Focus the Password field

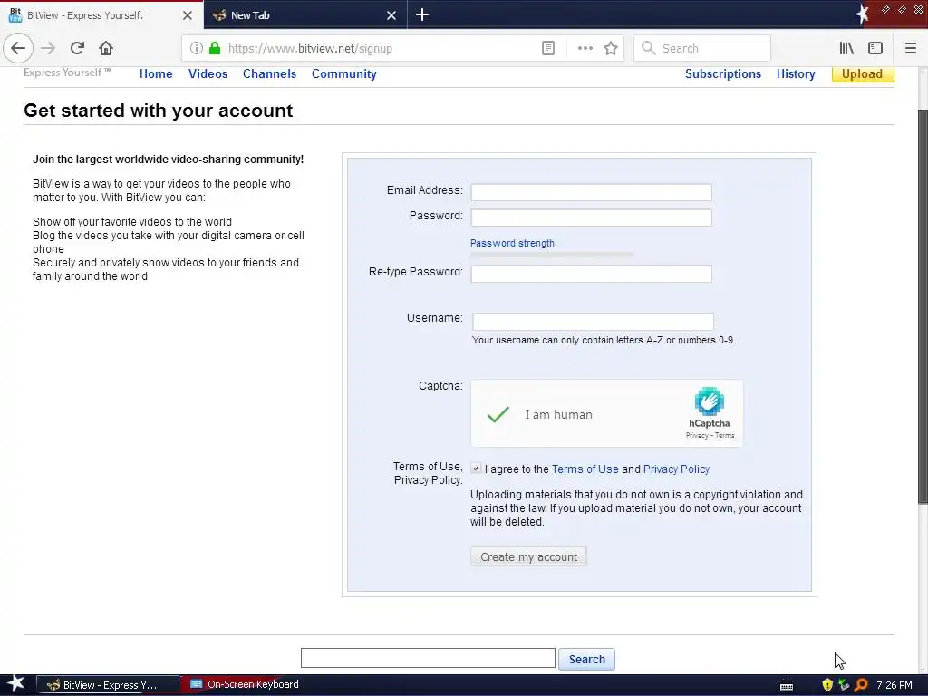591,217
